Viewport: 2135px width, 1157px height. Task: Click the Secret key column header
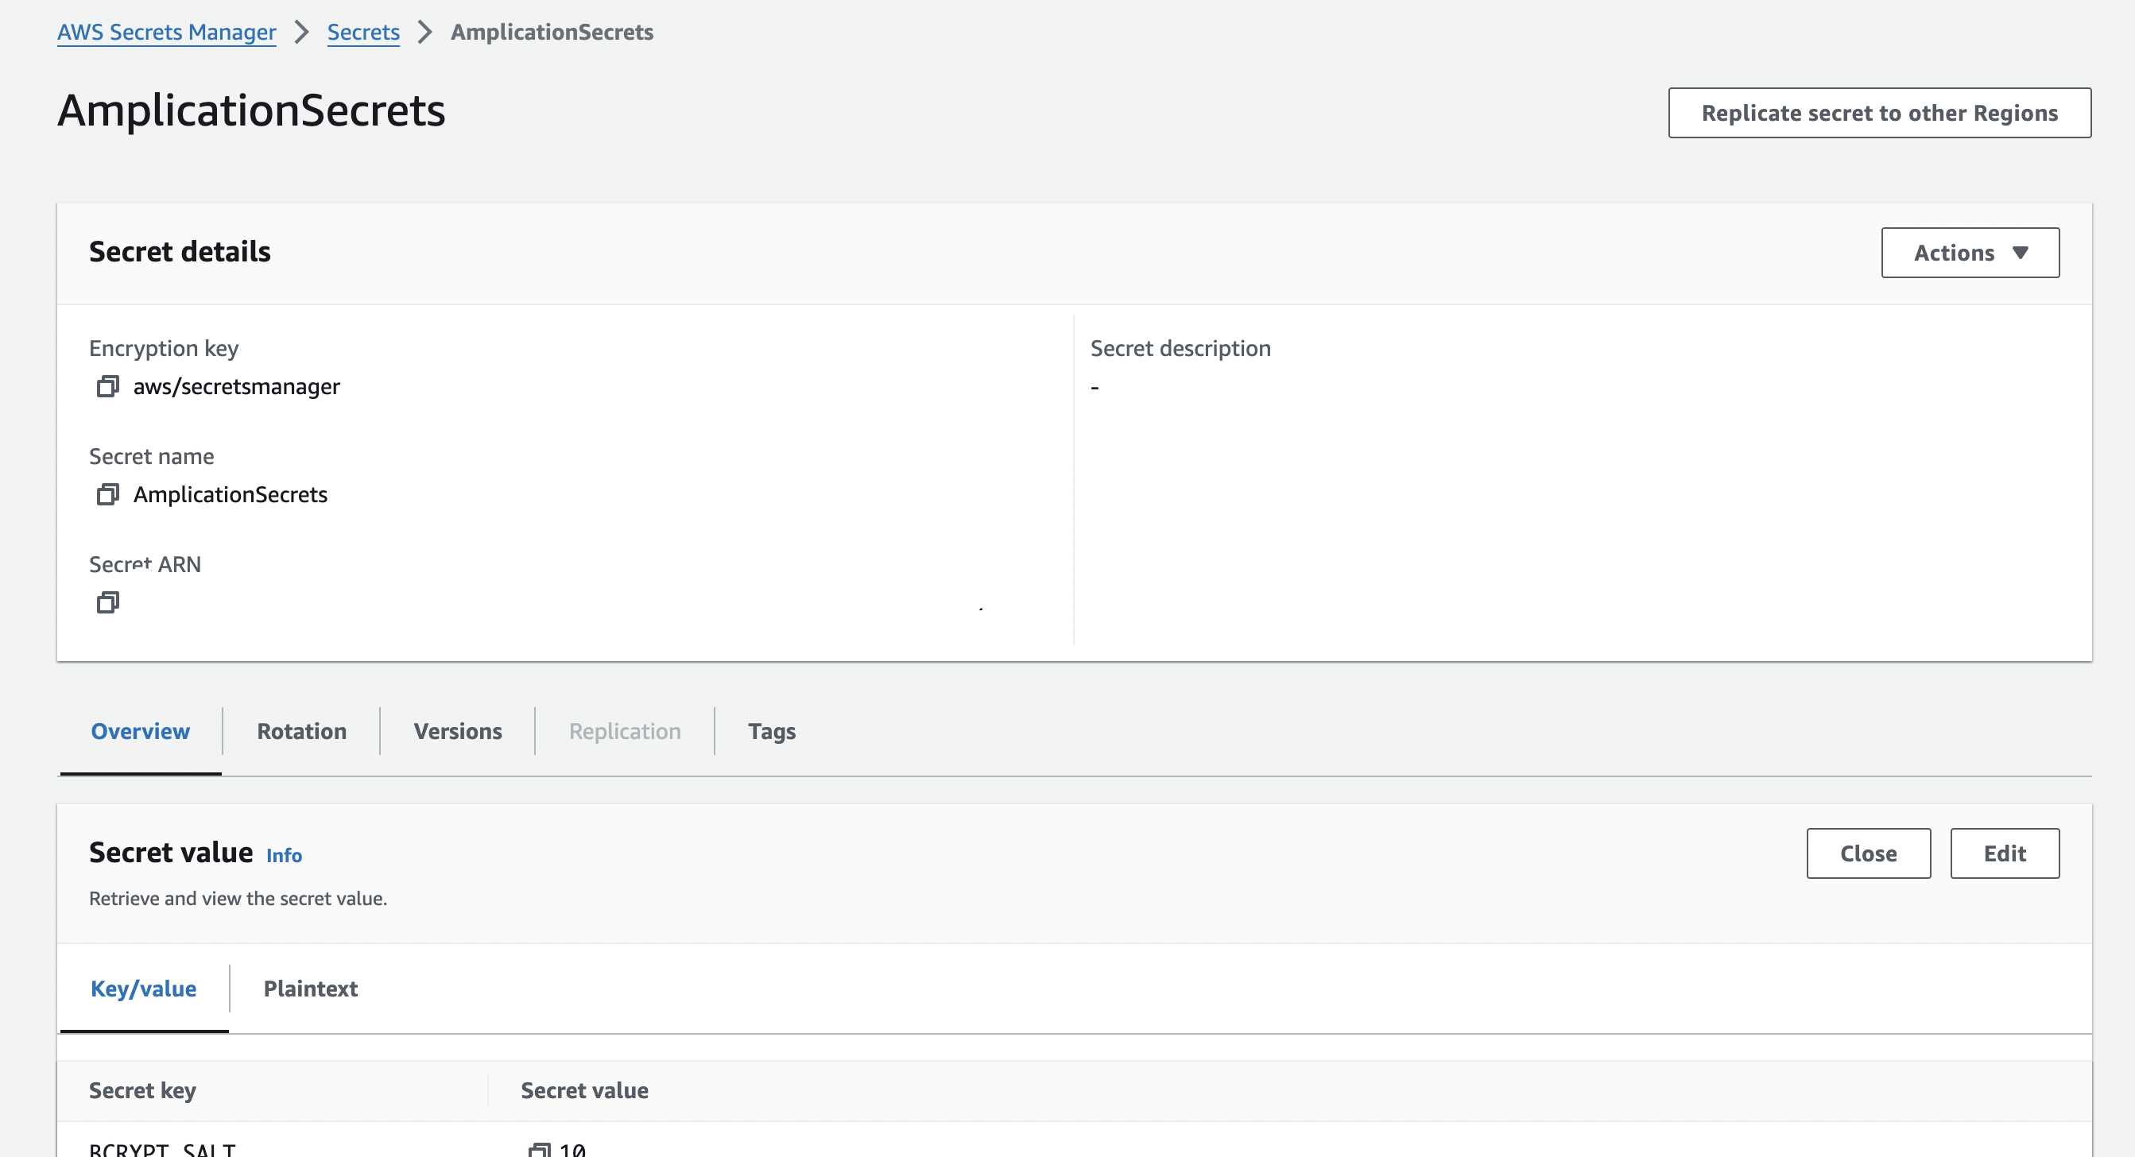pos(142,1091)
